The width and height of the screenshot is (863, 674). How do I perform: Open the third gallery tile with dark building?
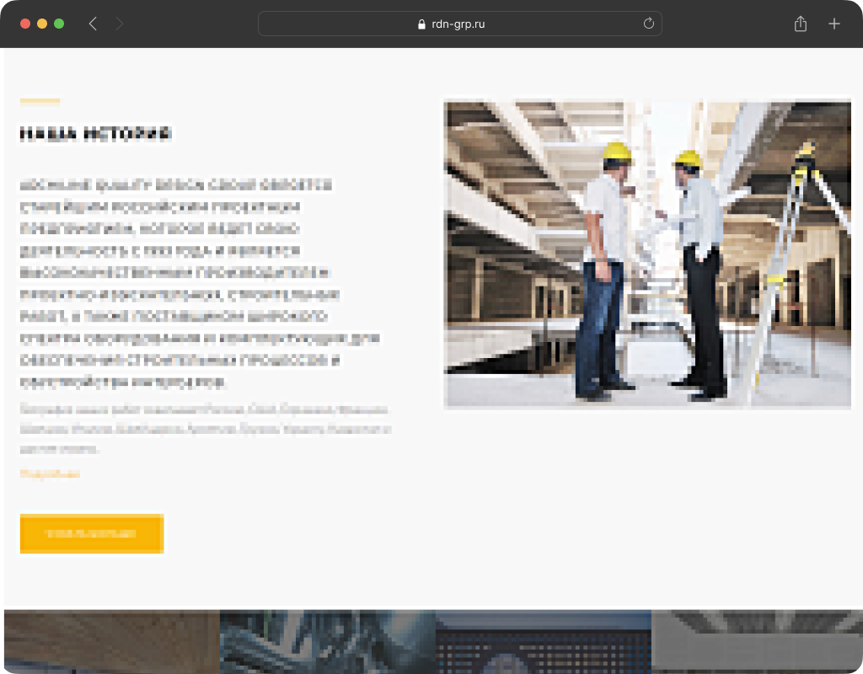click(543, 641)
